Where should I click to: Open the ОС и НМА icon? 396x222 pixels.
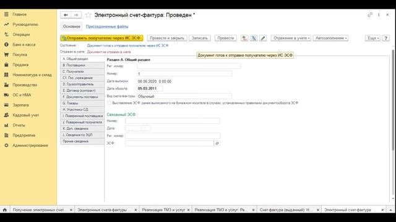click(x=6, y=95)
